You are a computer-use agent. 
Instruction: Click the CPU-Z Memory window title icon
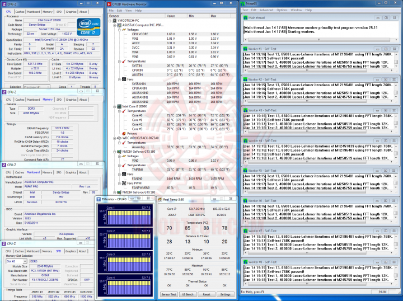pos(4,92)
